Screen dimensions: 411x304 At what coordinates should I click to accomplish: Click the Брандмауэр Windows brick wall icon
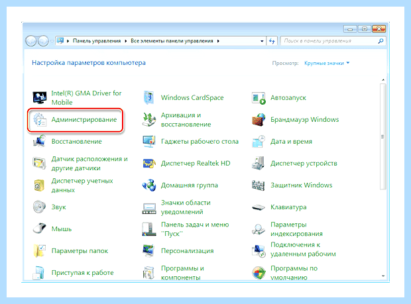click(259, 120)
